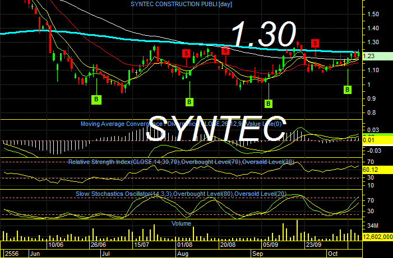Click the MACD 0.03 scale value

373,130
